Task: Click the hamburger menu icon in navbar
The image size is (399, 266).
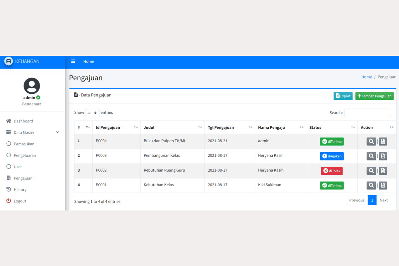Action: tap(73, 62)
